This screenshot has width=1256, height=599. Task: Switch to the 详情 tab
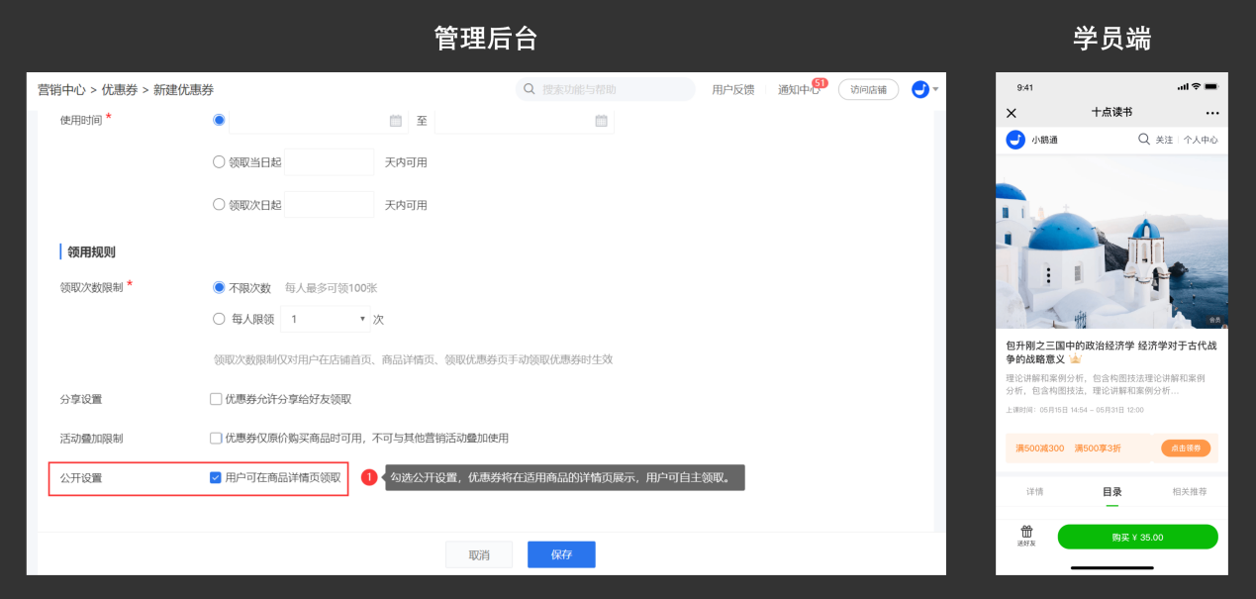(1033, 491)
